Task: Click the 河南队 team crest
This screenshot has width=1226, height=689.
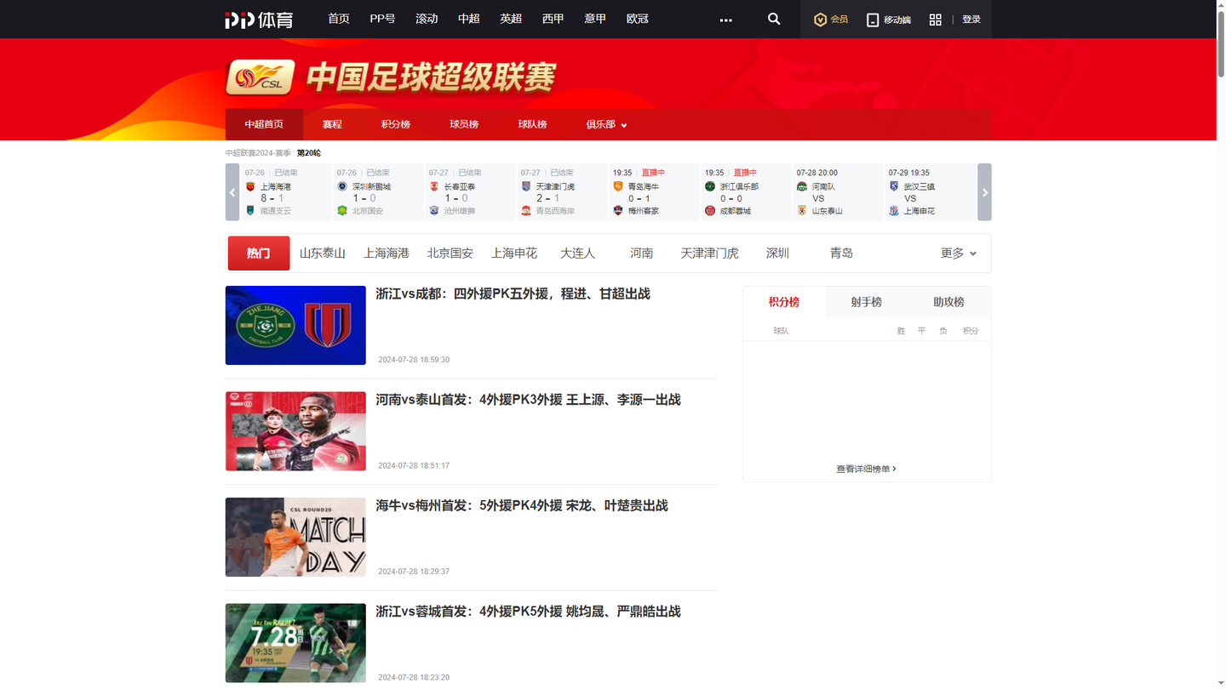Action: (x=802, y=186)
